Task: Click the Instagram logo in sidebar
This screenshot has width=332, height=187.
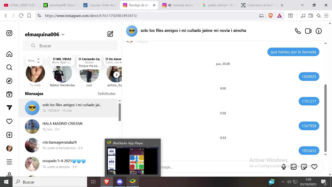Action: 9,33
